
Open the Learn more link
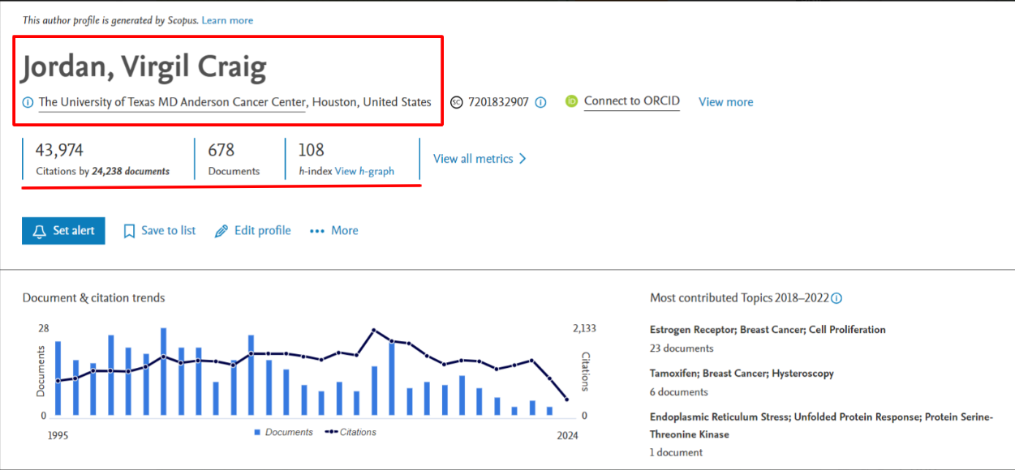(226, 20)
